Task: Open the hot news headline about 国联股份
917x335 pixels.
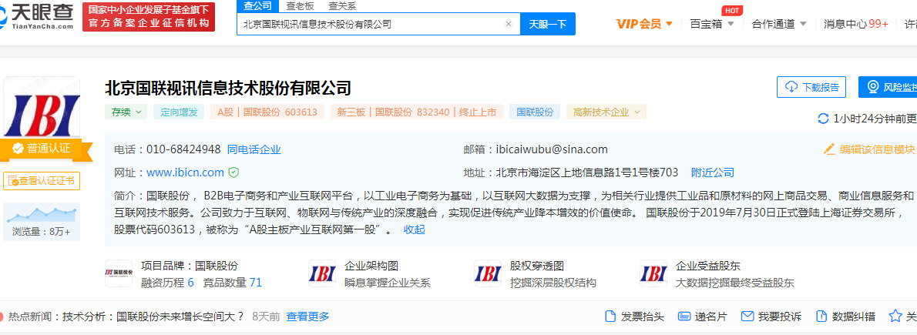Action: (x=153, y=317)
